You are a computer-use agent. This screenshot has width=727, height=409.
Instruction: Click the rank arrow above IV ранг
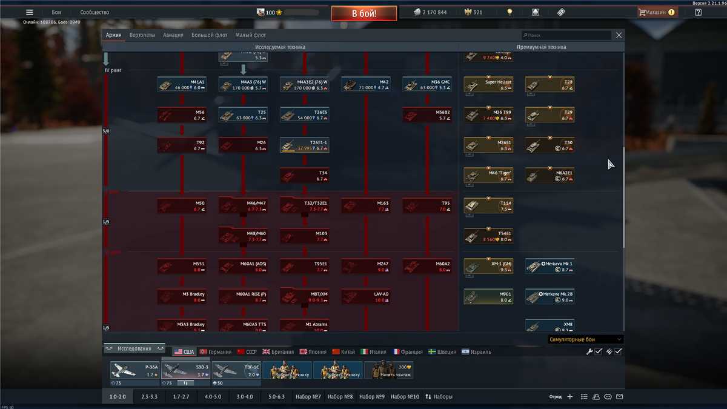106,59
